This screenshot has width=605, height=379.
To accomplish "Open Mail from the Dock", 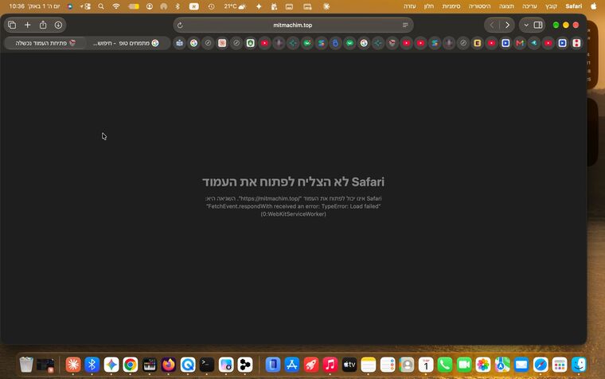I will point(521,365).
